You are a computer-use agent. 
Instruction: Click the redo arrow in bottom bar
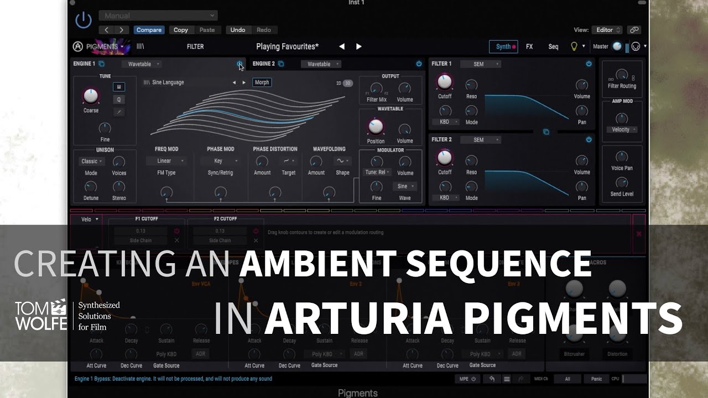520,379
